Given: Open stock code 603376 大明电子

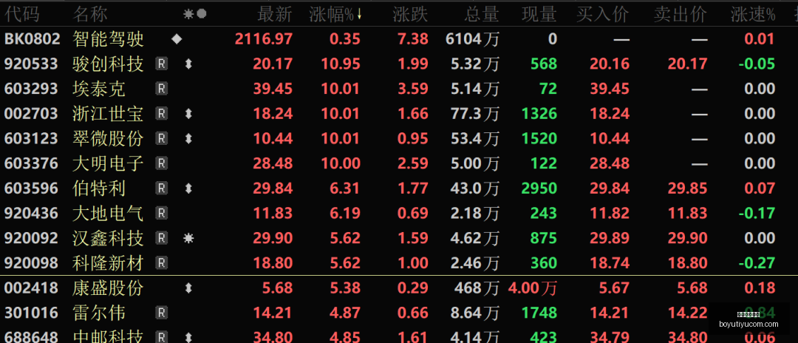Looking at the screenshot, I should pyautogui.click(x=31, y=164).
